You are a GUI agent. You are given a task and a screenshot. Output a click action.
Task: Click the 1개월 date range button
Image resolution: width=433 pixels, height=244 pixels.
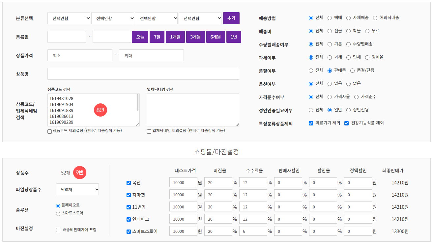coord(175,37)
